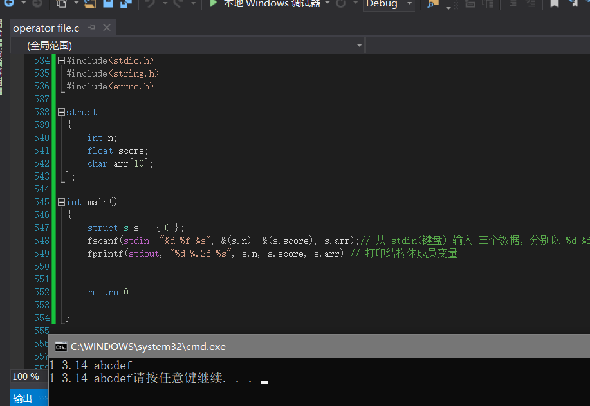Collapse the struct s block
The height and width of the screenshot is (406, 590).
(61, 112)
